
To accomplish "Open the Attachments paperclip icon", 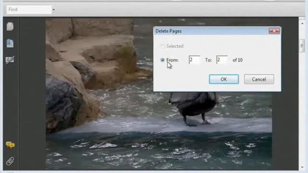I will 10,161.
